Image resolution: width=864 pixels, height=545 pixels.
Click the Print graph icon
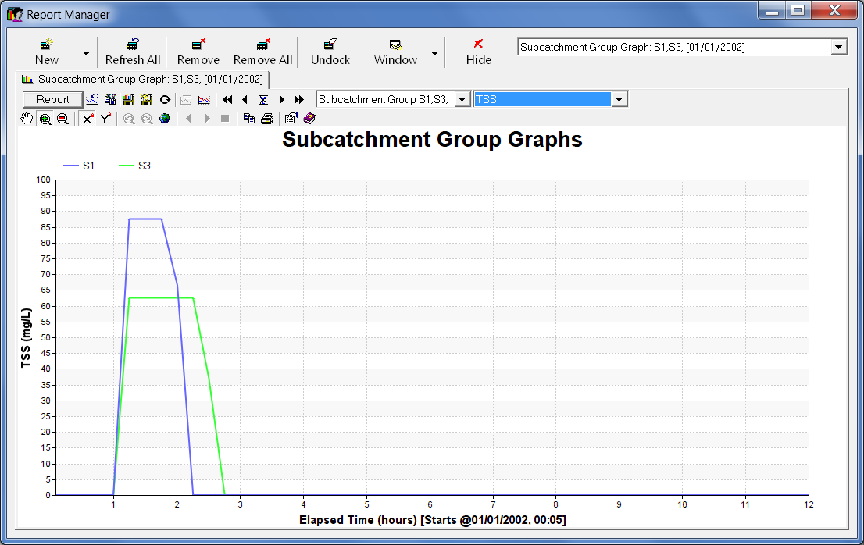[x=266, y=118]
